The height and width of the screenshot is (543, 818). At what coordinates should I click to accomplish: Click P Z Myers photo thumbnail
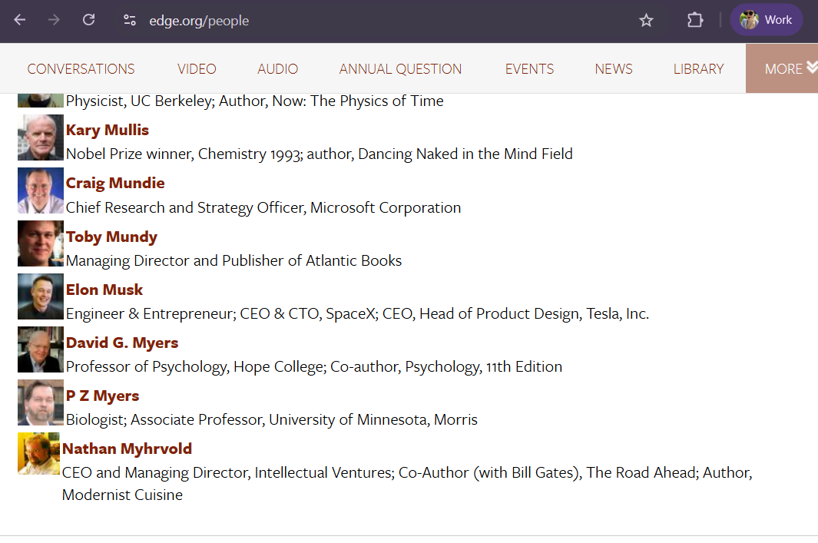point(41,402)
